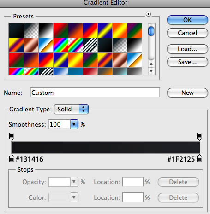Click the dark gradient preview bar

pyautogui.click(x=106, y=147)
